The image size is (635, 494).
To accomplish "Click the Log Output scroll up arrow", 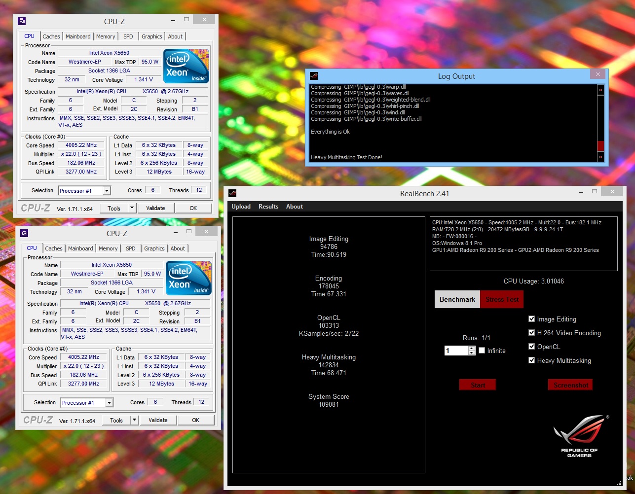I will point(600,90).
